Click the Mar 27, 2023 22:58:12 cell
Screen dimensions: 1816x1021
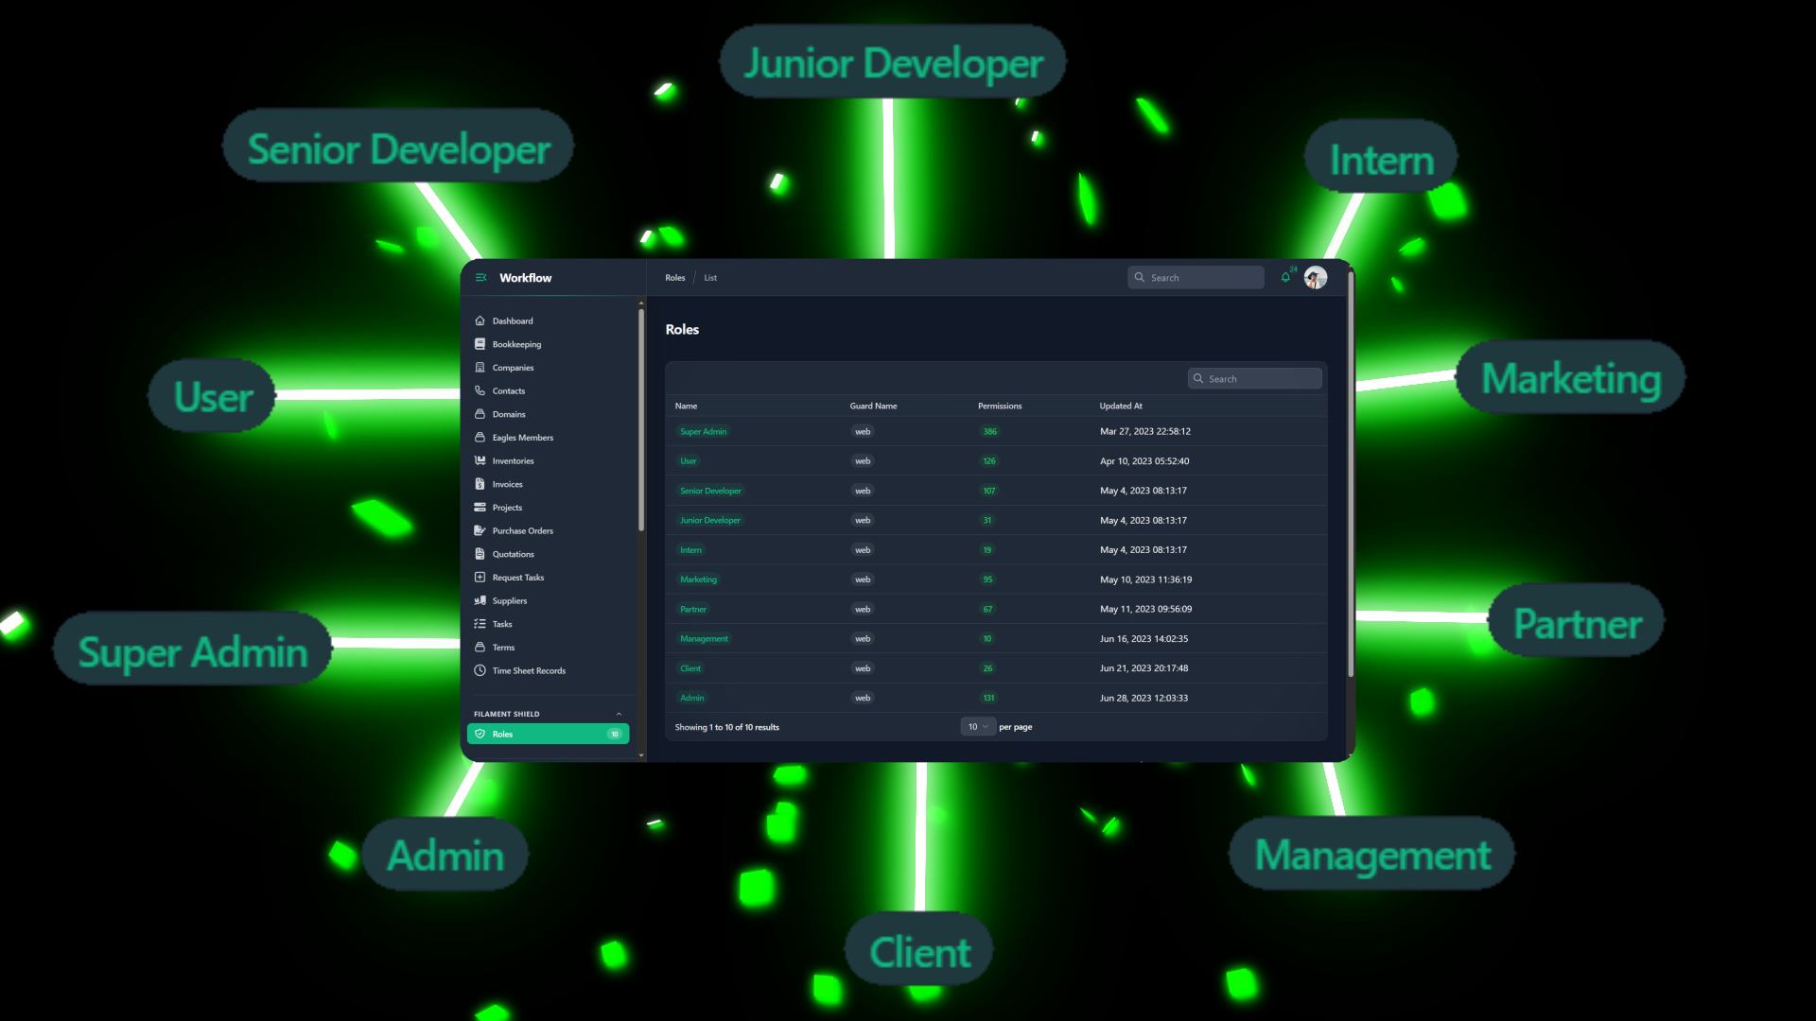pos(1145,432)
